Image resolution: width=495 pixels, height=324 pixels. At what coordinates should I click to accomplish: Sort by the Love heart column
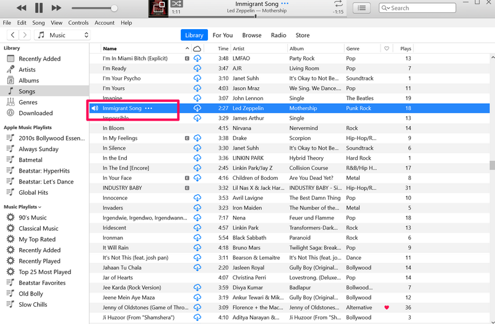pyautogui.click(x=387, y=49)
